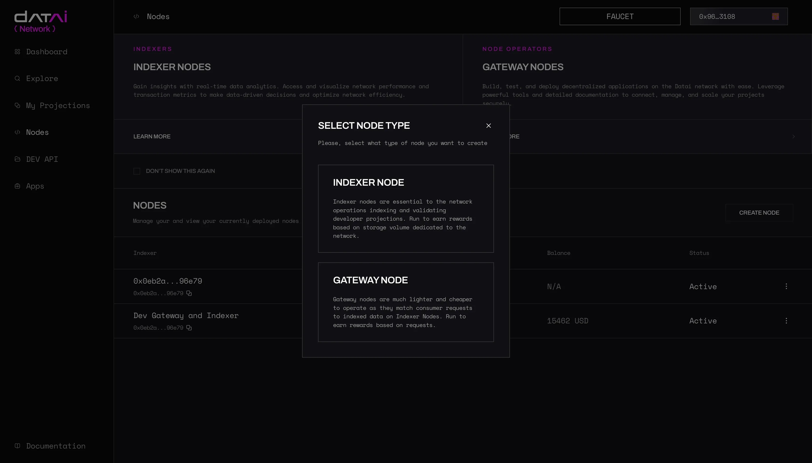This screenshot has width=812, height=463.
Task: Copy address of 0x0eb2a...96e79 indexer node
Action: [189, 293]
